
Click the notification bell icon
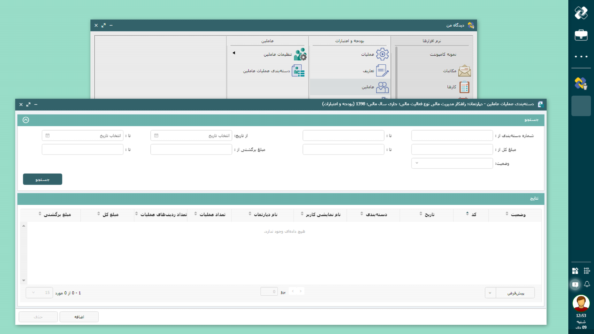[x=587, y=284]
